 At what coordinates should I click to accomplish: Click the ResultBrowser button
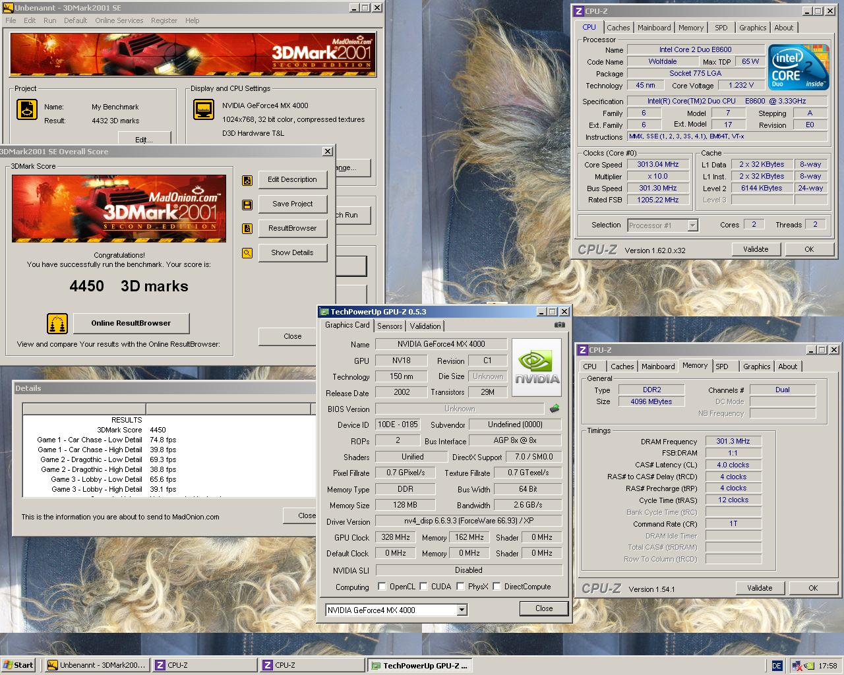click(292, 229)
